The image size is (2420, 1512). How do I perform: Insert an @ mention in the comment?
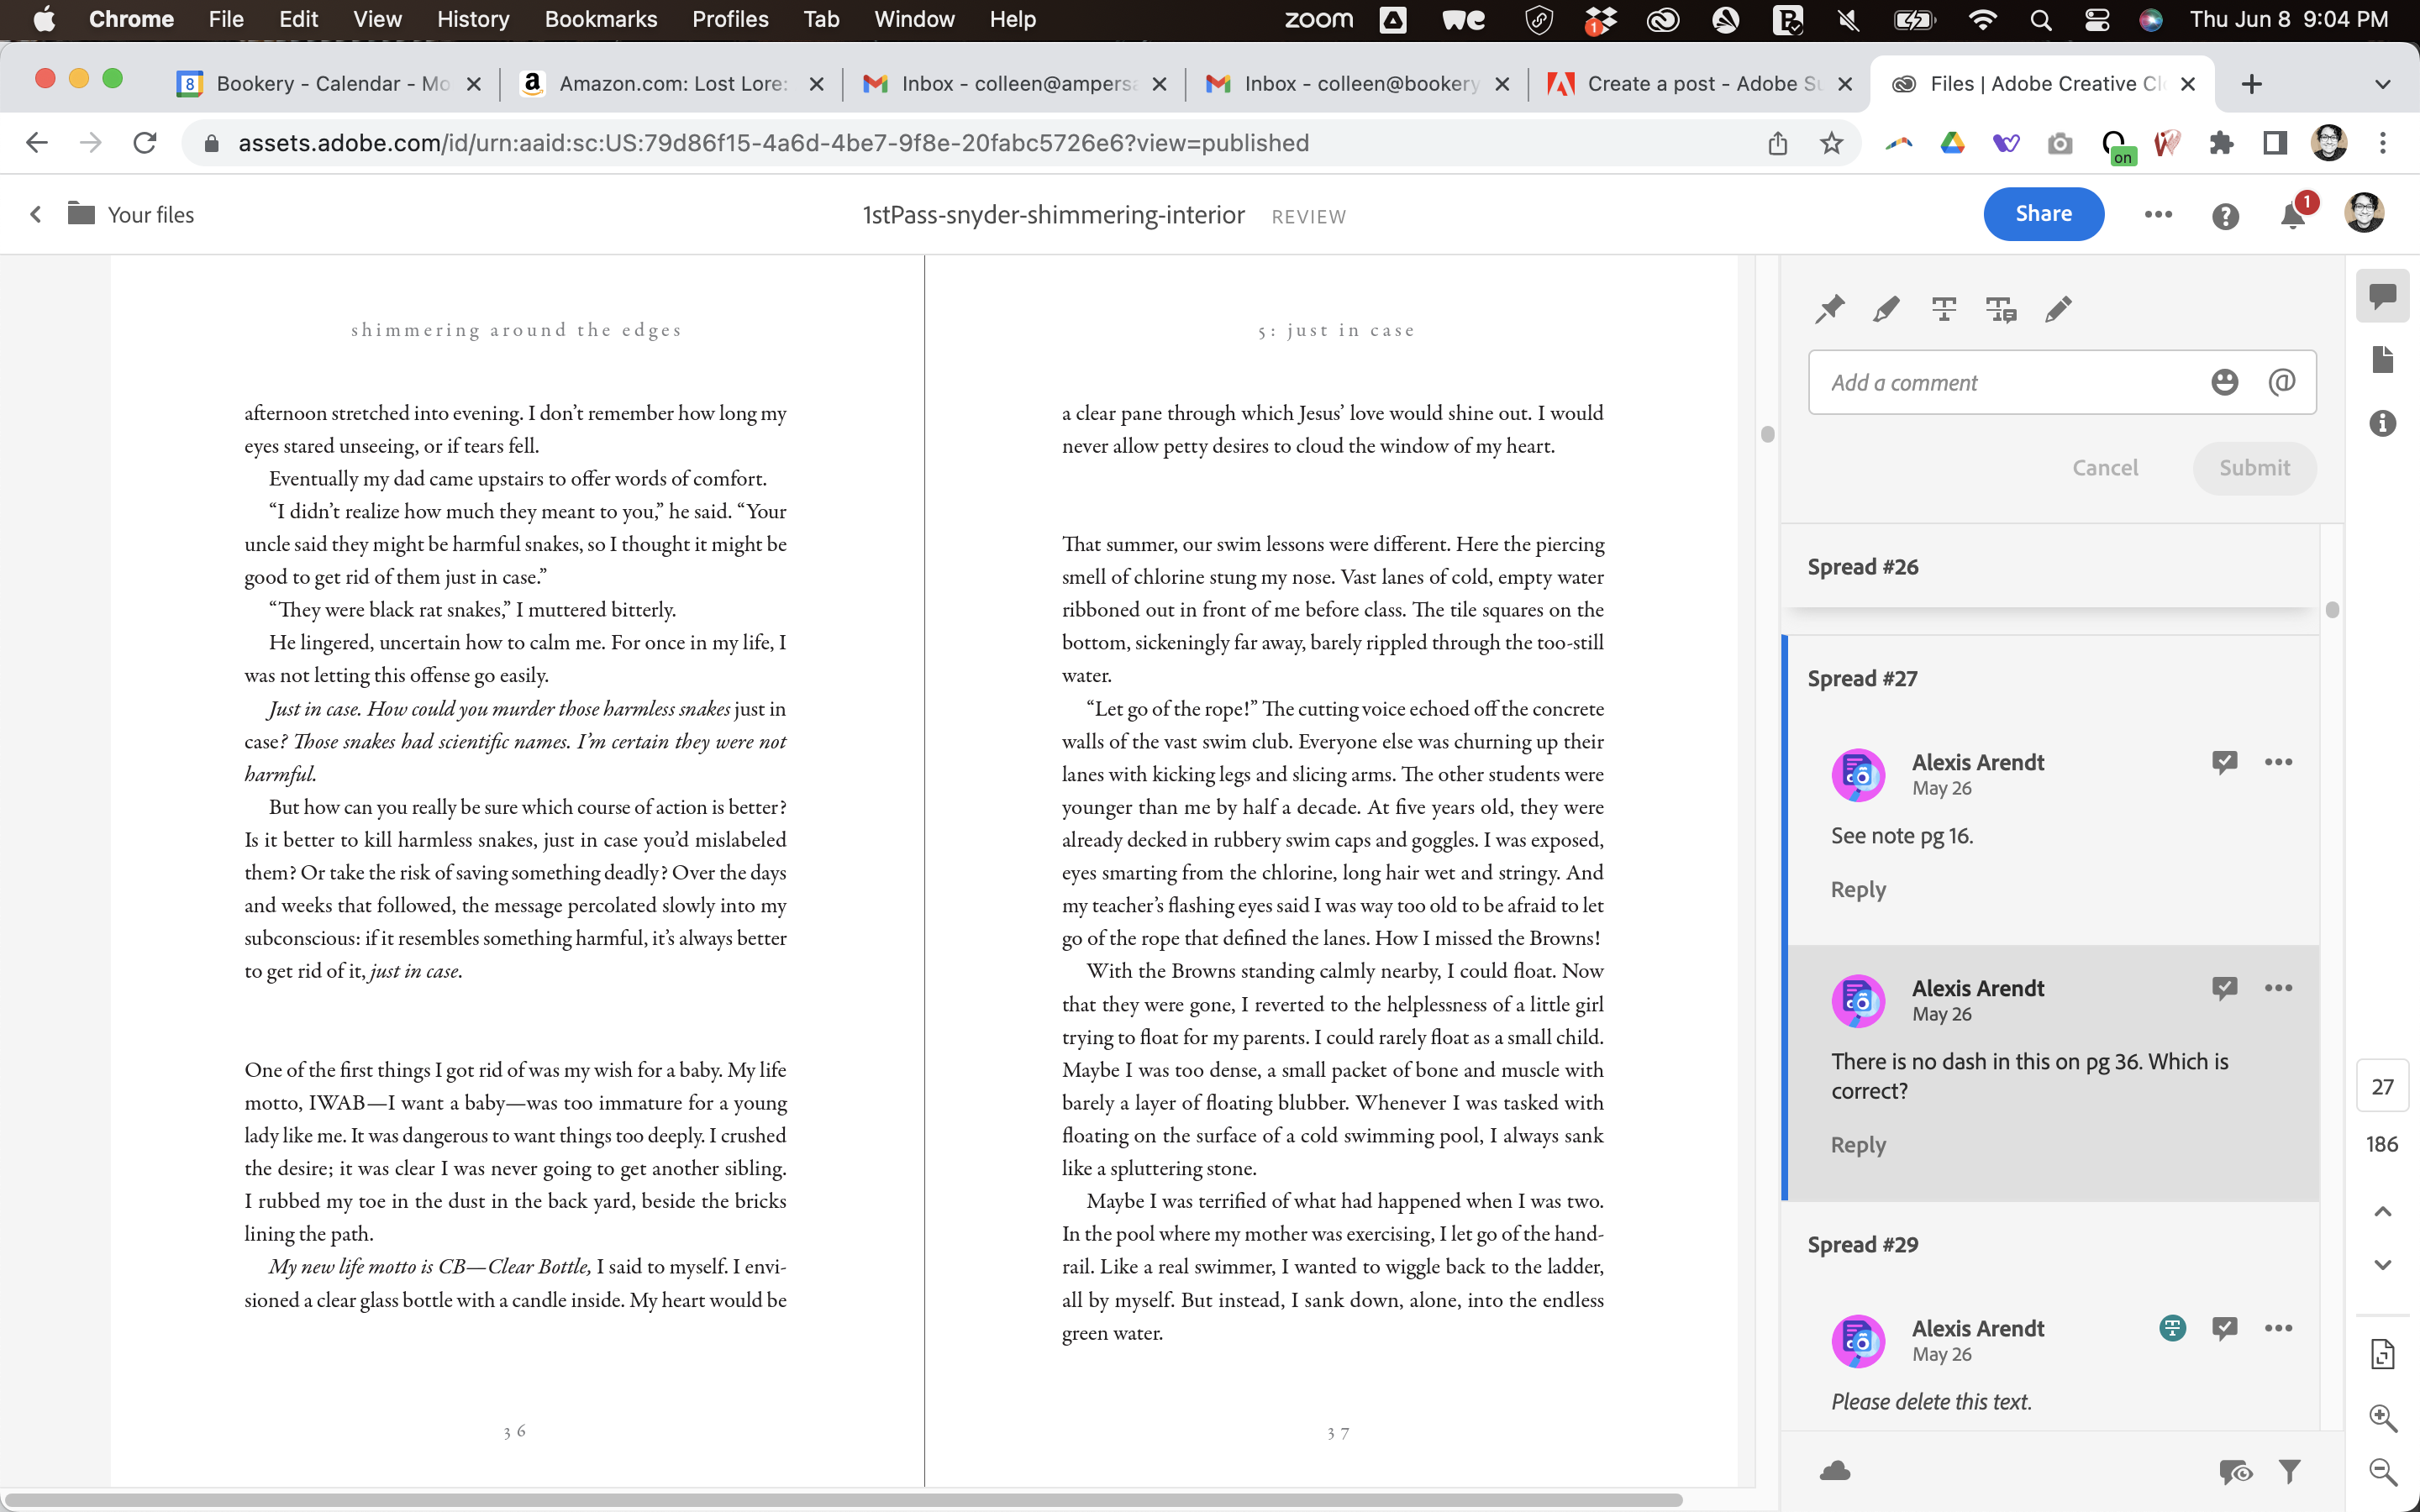click(x=2283, y=381)
